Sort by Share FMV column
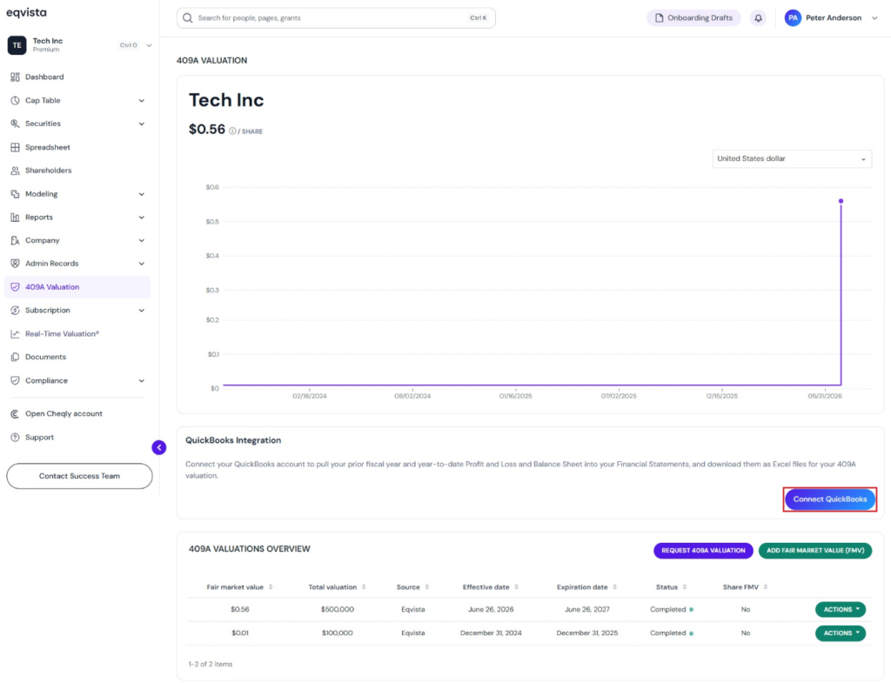 pos(766,587)
